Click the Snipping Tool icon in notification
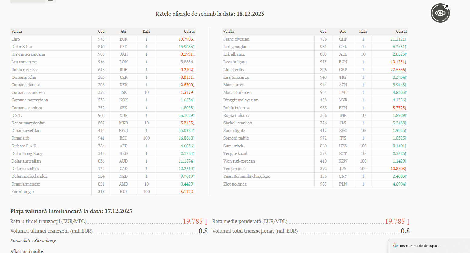 coord(395,246)
